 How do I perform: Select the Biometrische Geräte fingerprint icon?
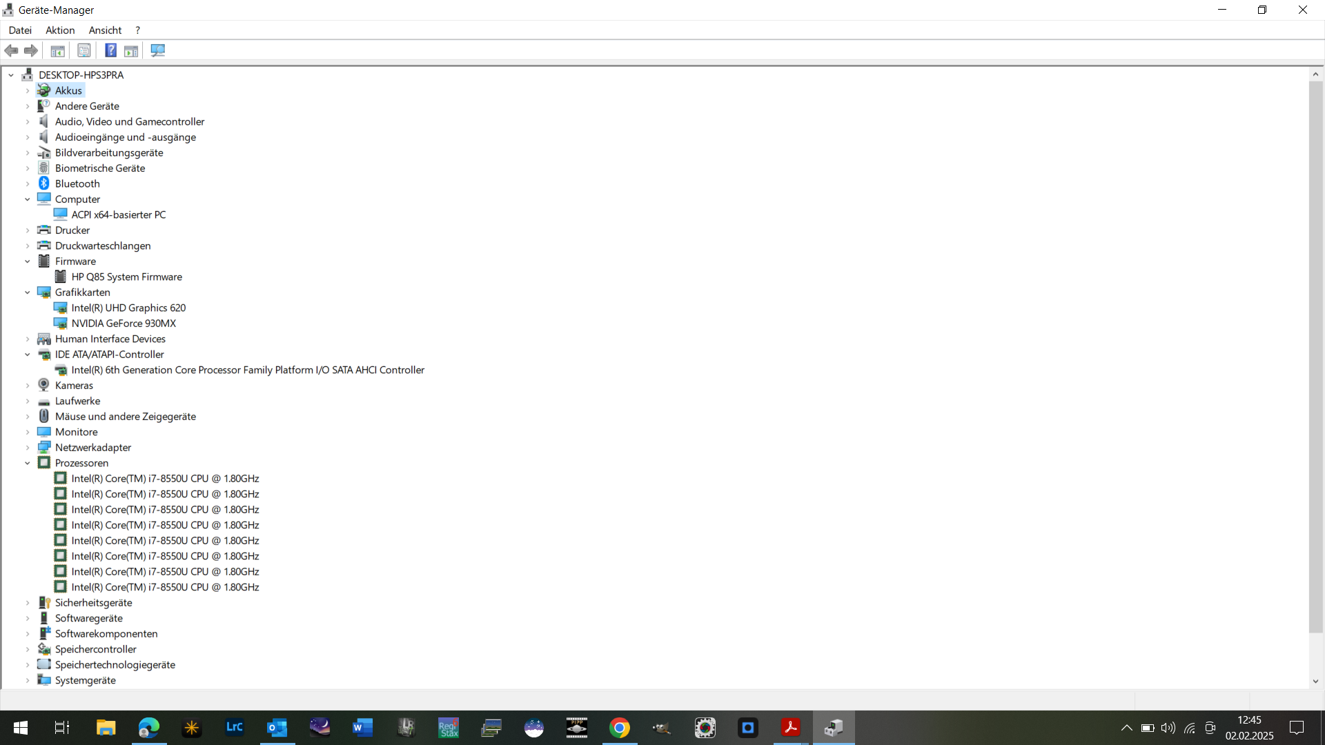point(44,168)
